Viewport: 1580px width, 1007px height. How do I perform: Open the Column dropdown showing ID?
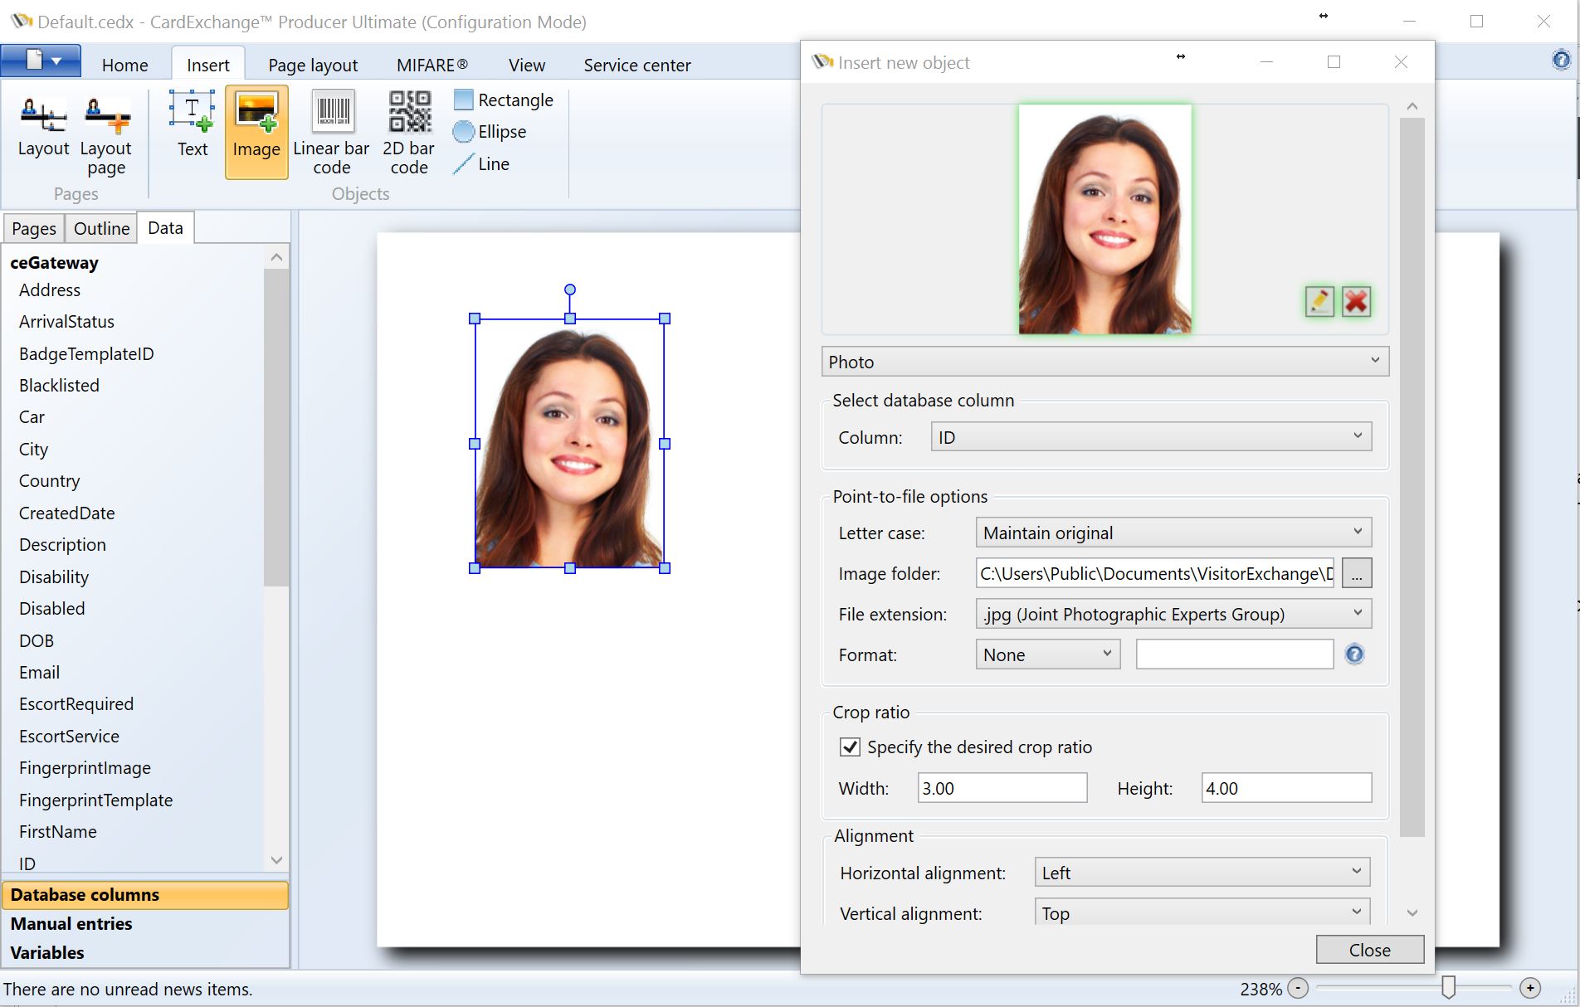(1151, 437)
